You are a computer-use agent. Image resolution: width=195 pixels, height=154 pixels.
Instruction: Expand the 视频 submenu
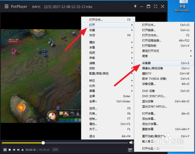[108, 53]
